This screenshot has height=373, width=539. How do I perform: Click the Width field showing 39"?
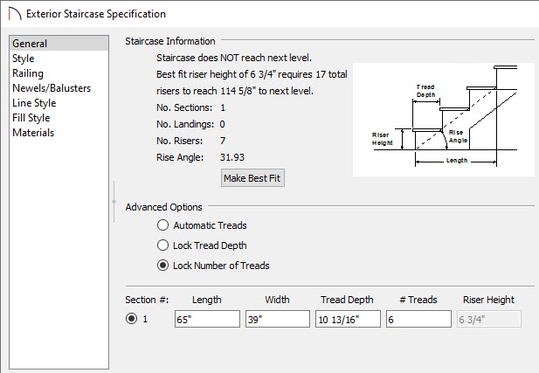[278, 319]
